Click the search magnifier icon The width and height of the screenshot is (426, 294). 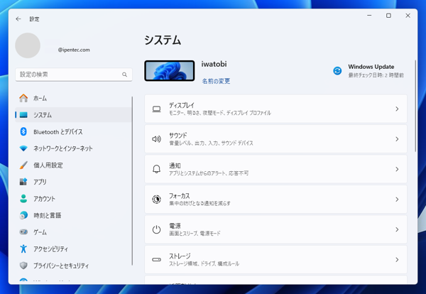coord(124,75)
